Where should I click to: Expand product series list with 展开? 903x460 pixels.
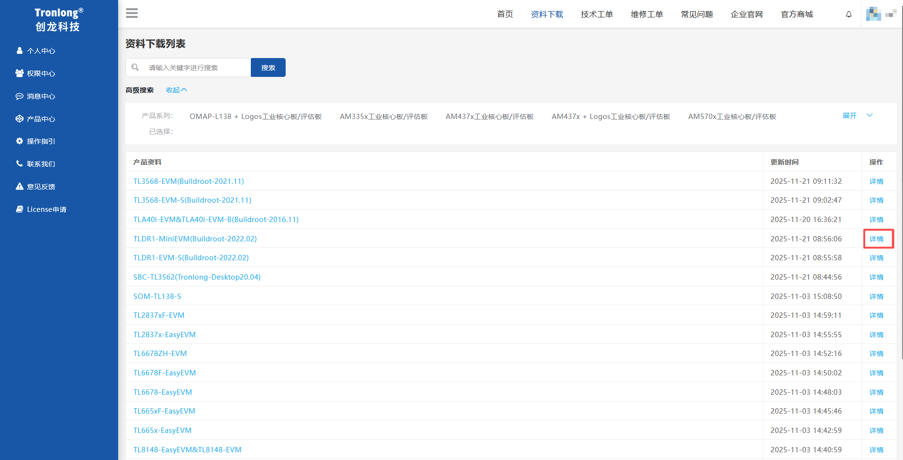point(850,116)
